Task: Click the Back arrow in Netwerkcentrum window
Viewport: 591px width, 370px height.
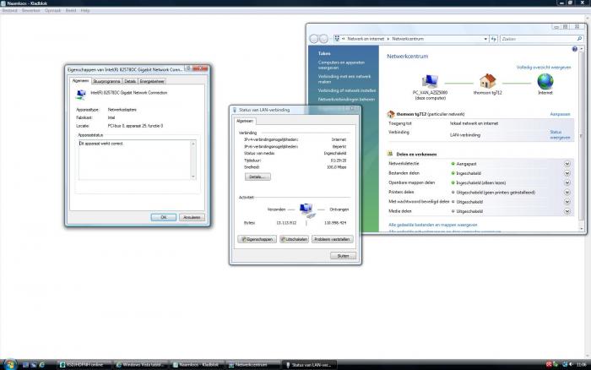Action: pyautogui.click(x=314, y=39)
